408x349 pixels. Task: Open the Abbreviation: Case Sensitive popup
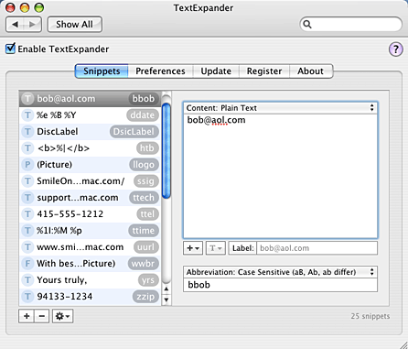click(280, 272)
